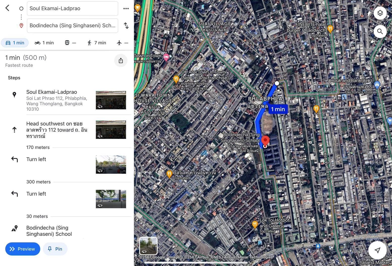Select the transit travel mode tab
Screen dimensions: 392x266
pos(71,43)
